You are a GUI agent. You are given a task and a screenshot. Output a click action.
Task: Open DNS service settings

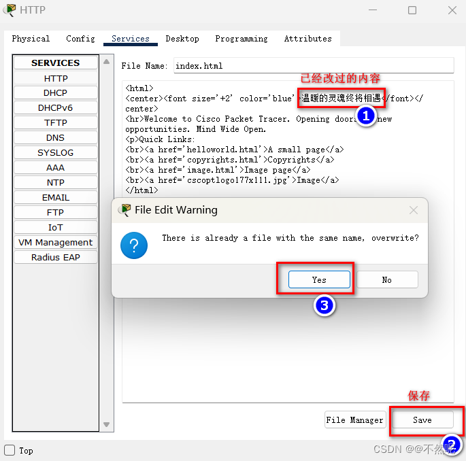pyautogui.click(x=56, y=137)
